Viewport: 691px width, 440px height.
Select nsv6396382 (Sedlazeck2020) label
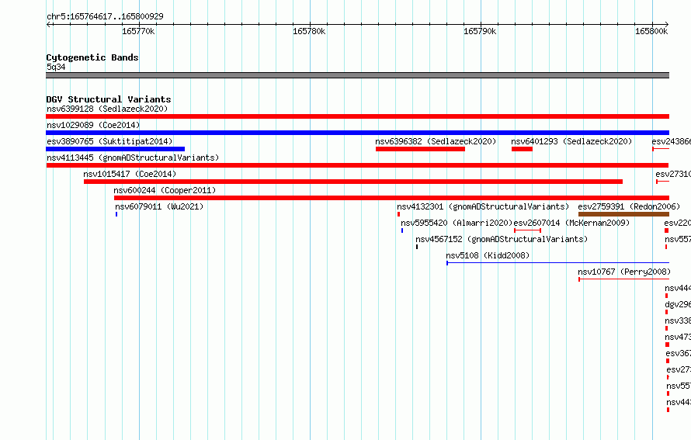tap(436, 141)
